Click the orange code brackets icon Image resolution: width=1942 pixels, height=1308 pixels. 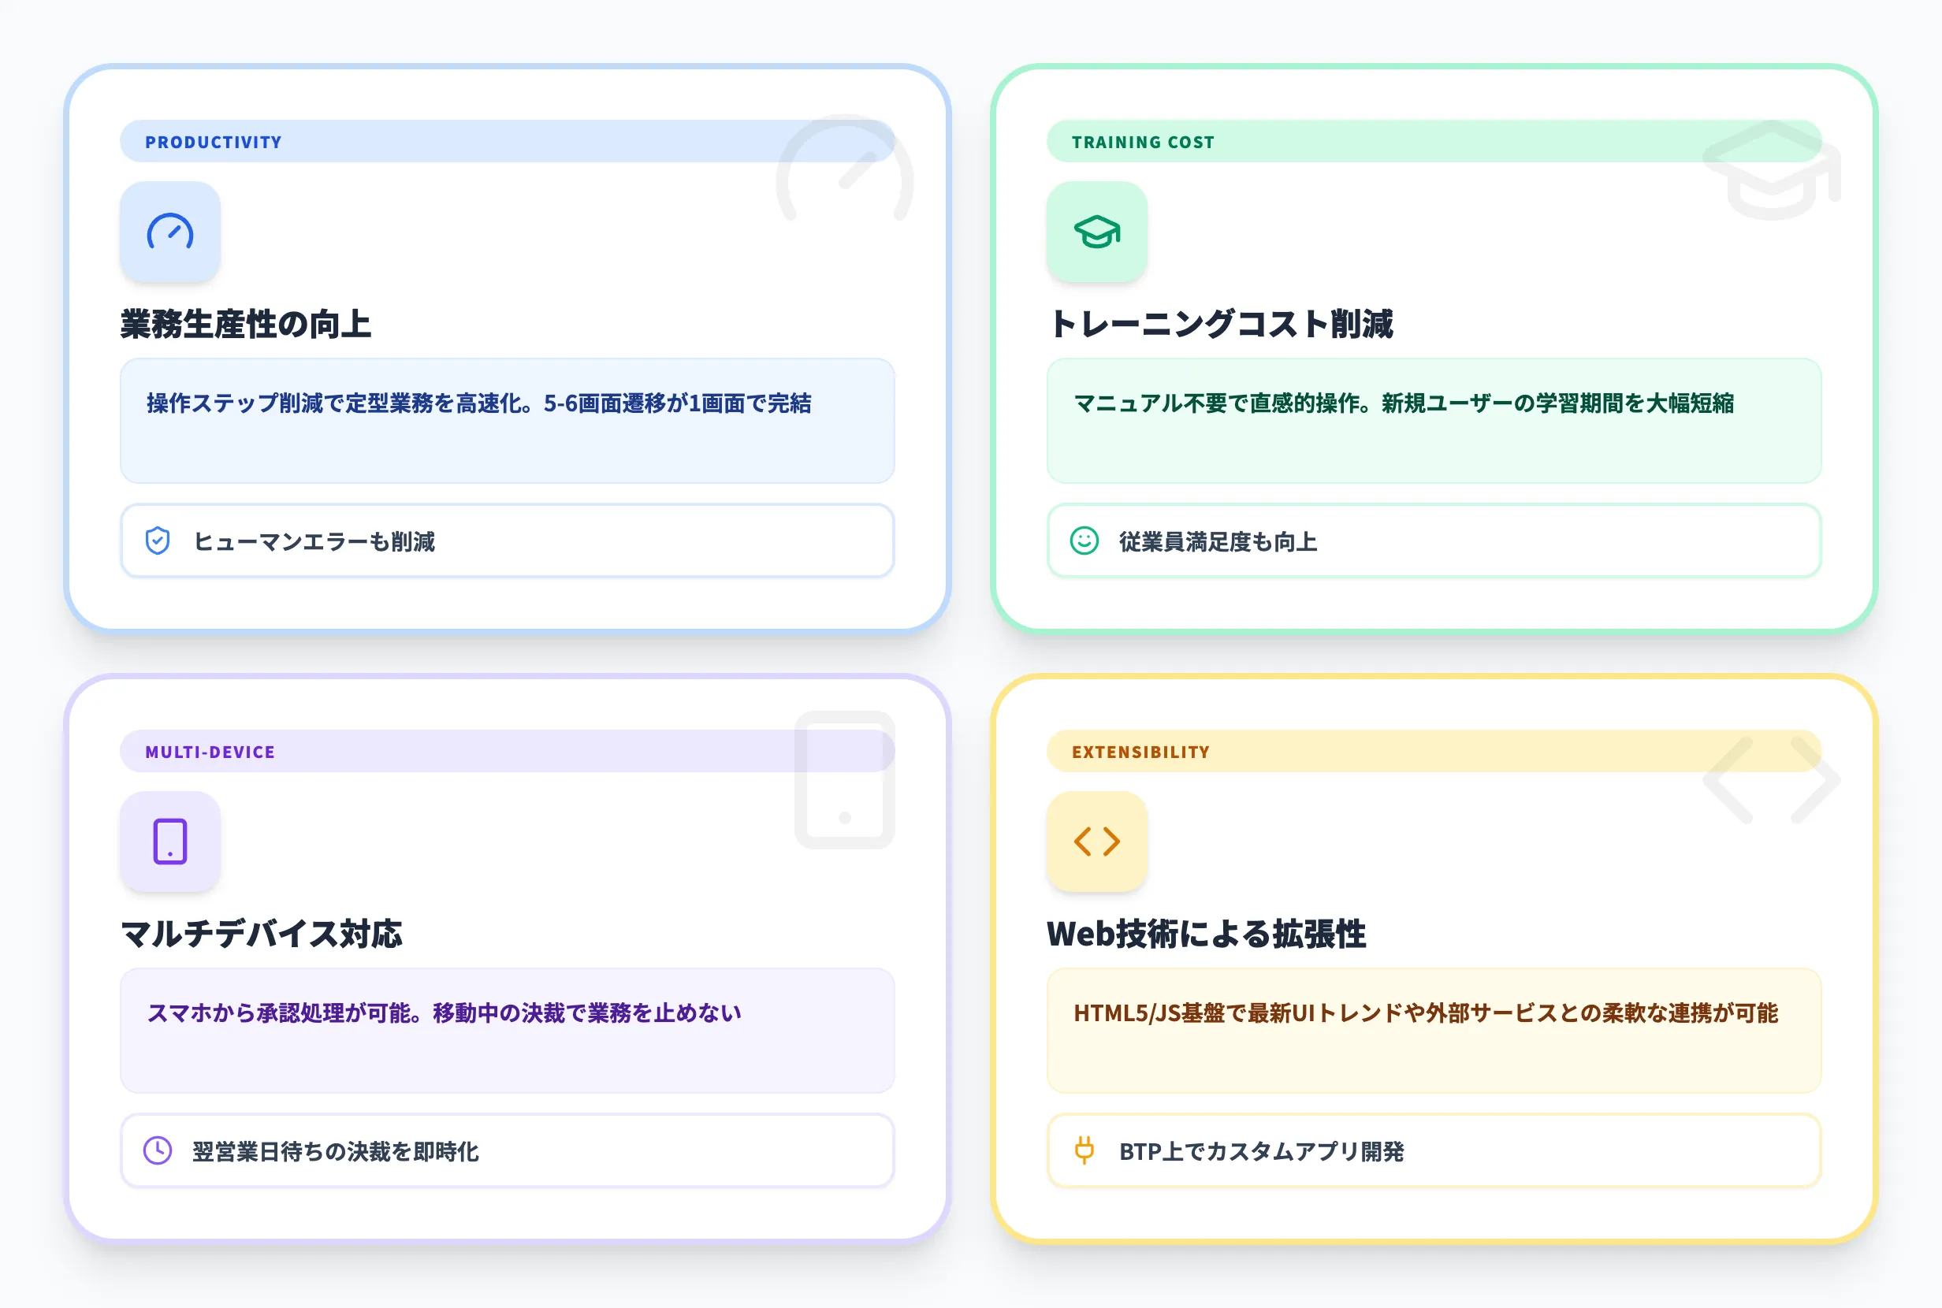pos(1097,842)
